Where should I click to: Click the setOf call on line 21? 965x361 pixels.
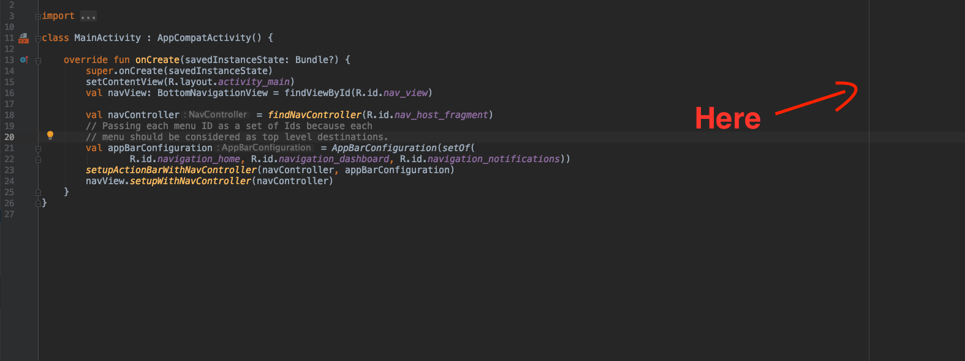(x=456, y=148)
